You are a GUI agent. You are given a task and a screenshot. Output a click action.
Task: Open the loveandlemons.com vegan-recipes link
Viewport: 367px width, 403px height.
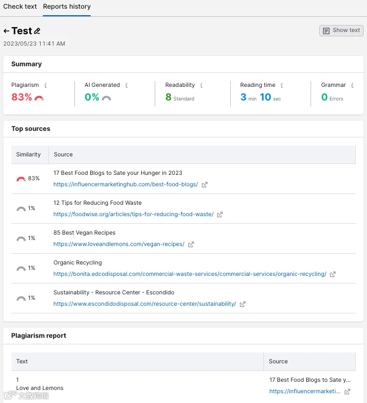click(x=118, y=244)
